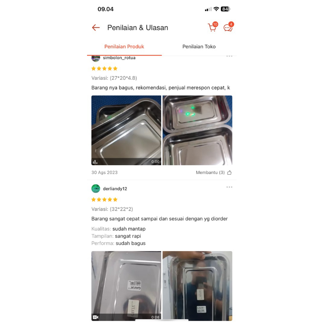Viewport: 324px width, 324px height.
Task: Play the 0:08 GAVIA tray video
Action: point(126,286)
